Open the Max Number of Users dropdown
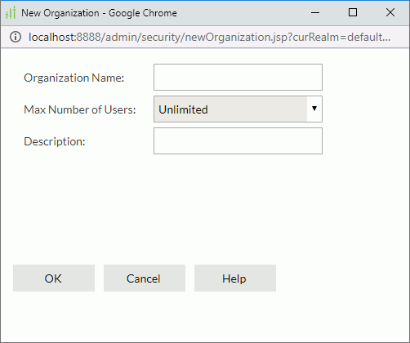 [x=238, y=109]
